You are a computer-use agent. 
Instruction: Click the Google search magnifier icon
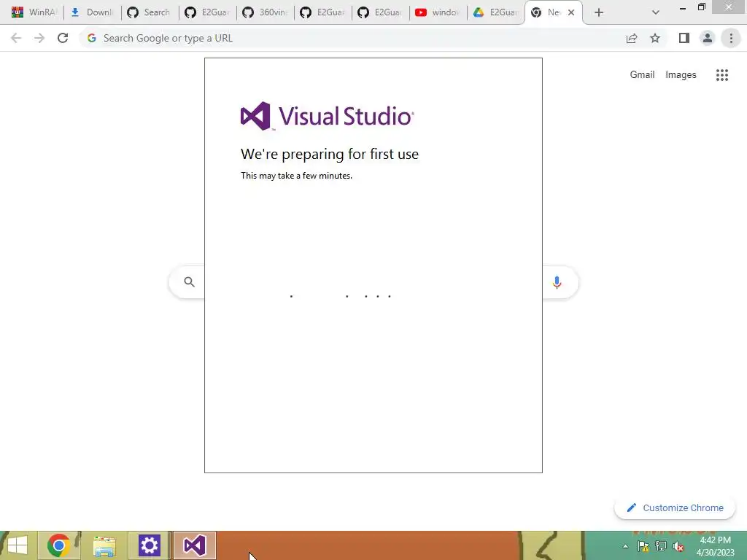189,282
